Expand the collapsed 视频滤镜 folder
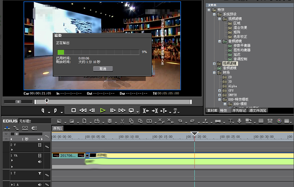The height and width of the screenshot is (187, 294). [x=214, y=63]
